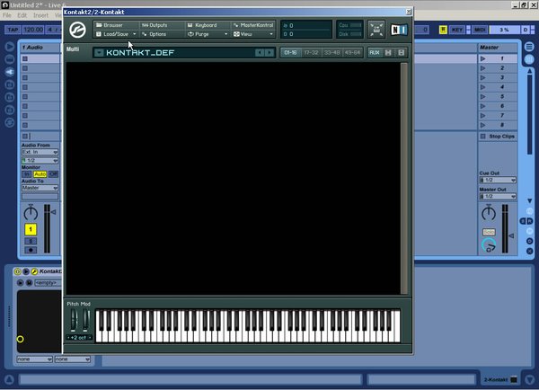The height and width of the screenshot is (390, 539).
Task: Click the Master track pan knob
Action: [x=489, y=213]
